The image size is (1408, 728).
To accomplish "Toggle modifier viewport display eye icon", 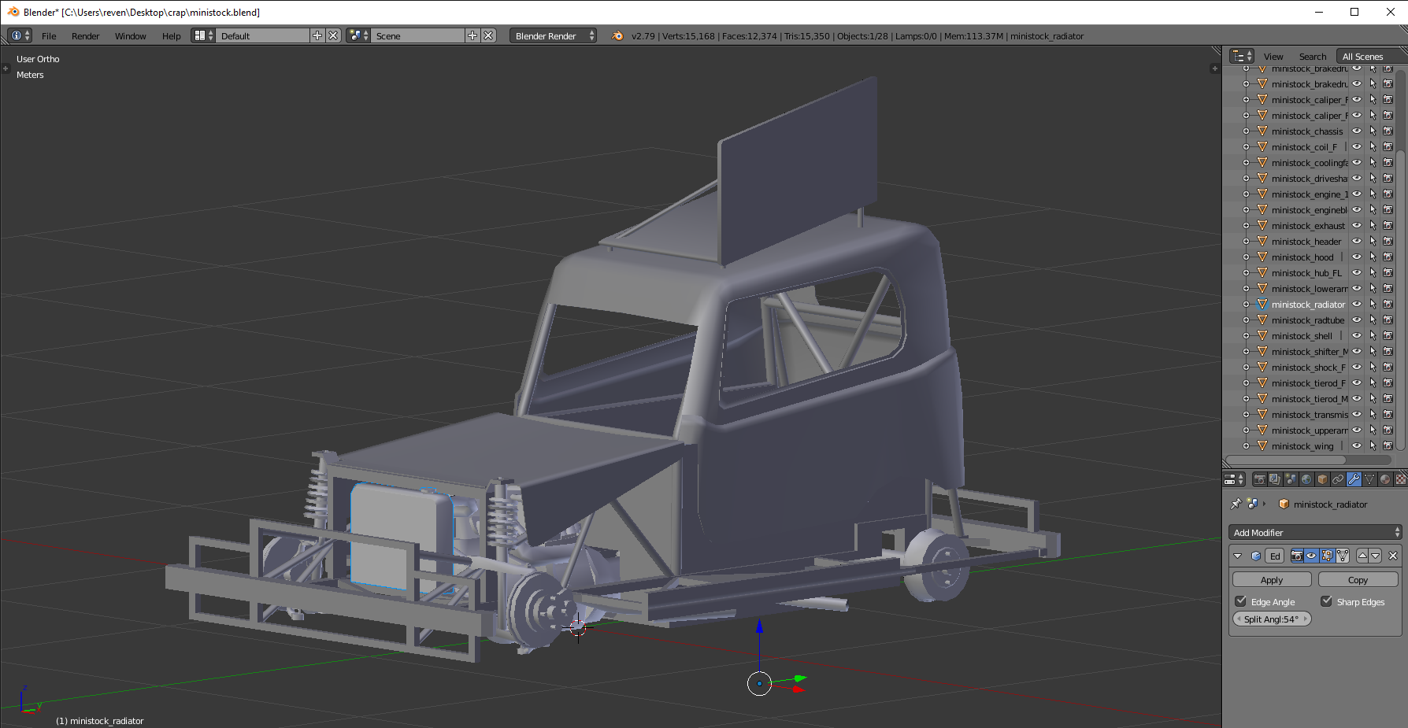I will (x=1311, y=556).
